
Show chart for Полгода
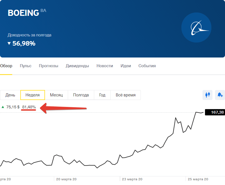(x=81, y=95)
